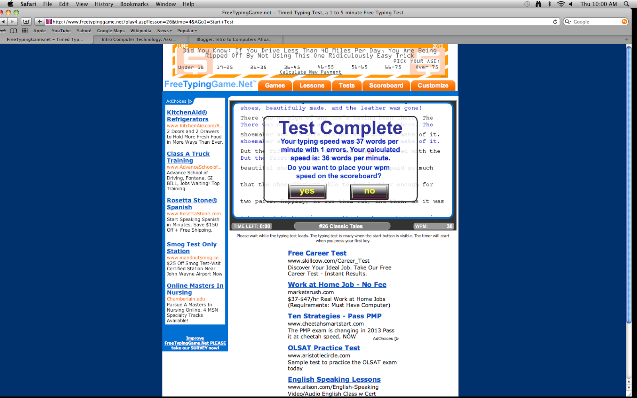Image resolution: width=637 pixels, height=398 pixels.
Task: Click the Apple bookmark
Action: (39, 31)
